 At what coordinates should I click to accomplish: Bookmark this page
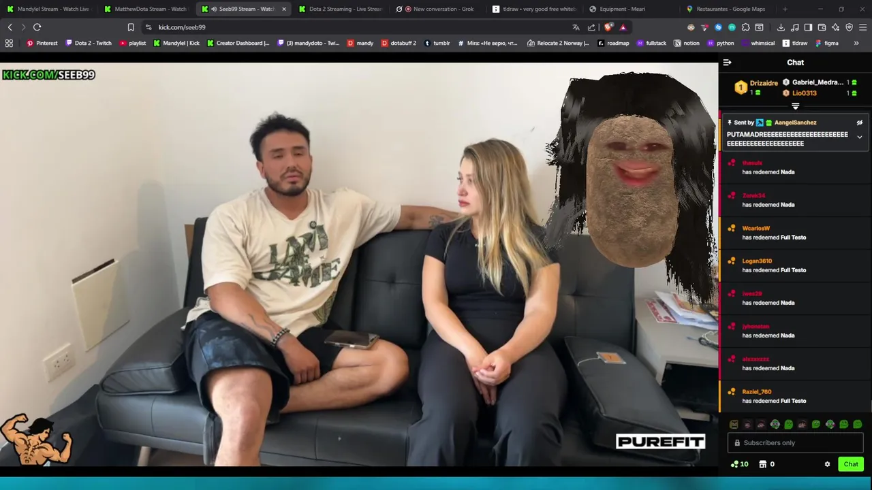coord(131,27)
